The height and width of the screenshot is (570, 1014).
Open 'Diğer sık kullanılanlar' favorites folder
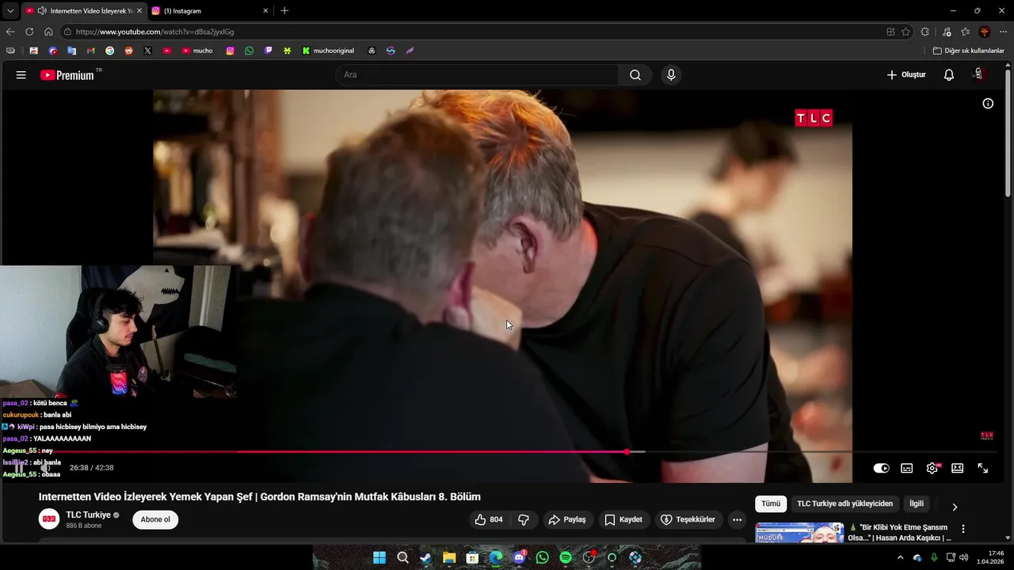click(x=968, y=51)
